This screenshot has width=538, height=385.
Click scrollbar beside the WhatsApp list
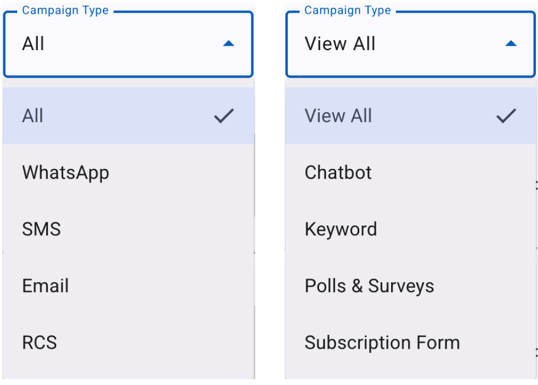pos(254,175)
